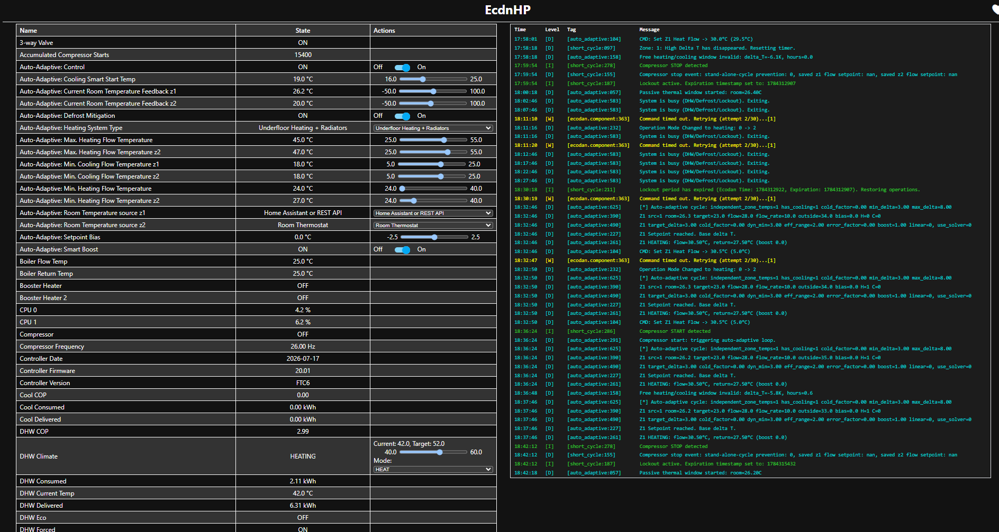Select the Boiler Flow Temp row name
Screen dimensions: 999x532
pos(43,262)
